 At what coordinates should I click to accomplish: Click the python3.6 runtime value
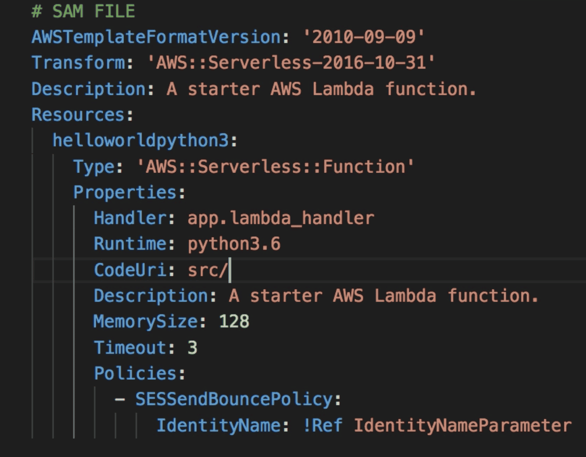pos(234,244)
